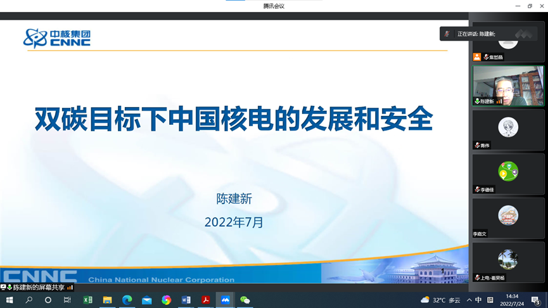Viewport: 548px width, 308px height.
Task: Expand the hidden system tray icons
Action: click(469, 300)
